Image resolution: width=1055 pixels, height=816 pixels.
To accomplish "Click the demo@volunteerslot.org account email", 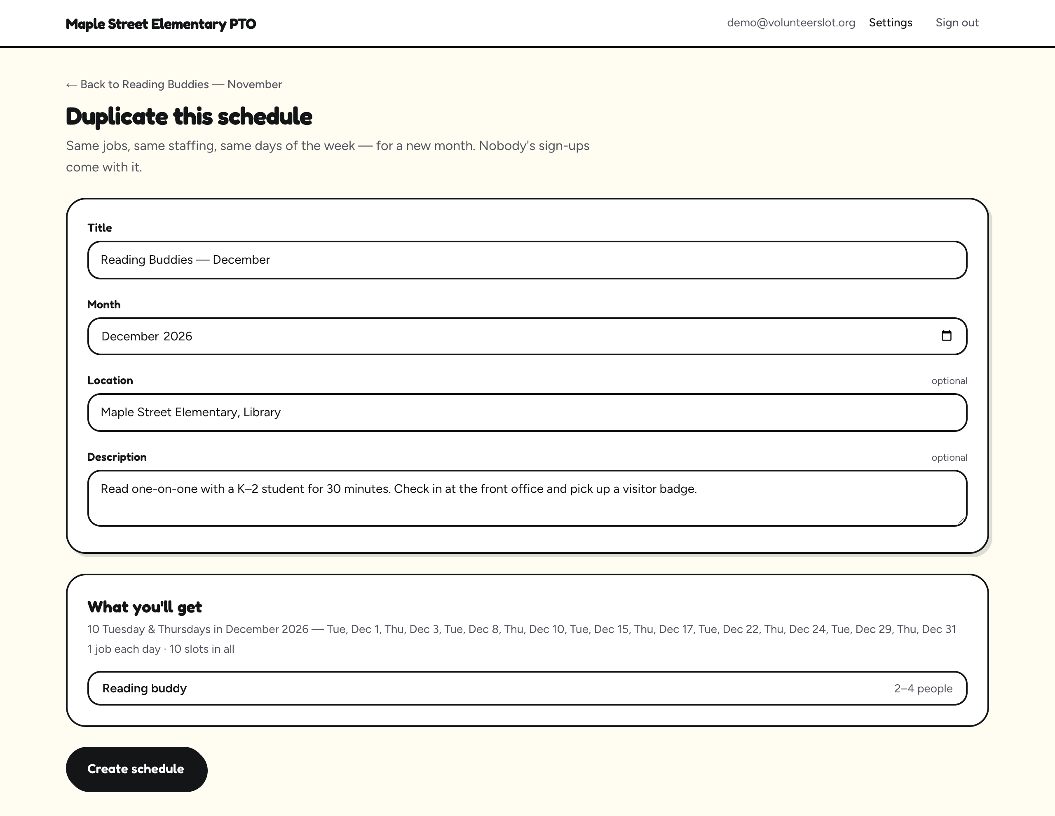I will coord(791,23).
